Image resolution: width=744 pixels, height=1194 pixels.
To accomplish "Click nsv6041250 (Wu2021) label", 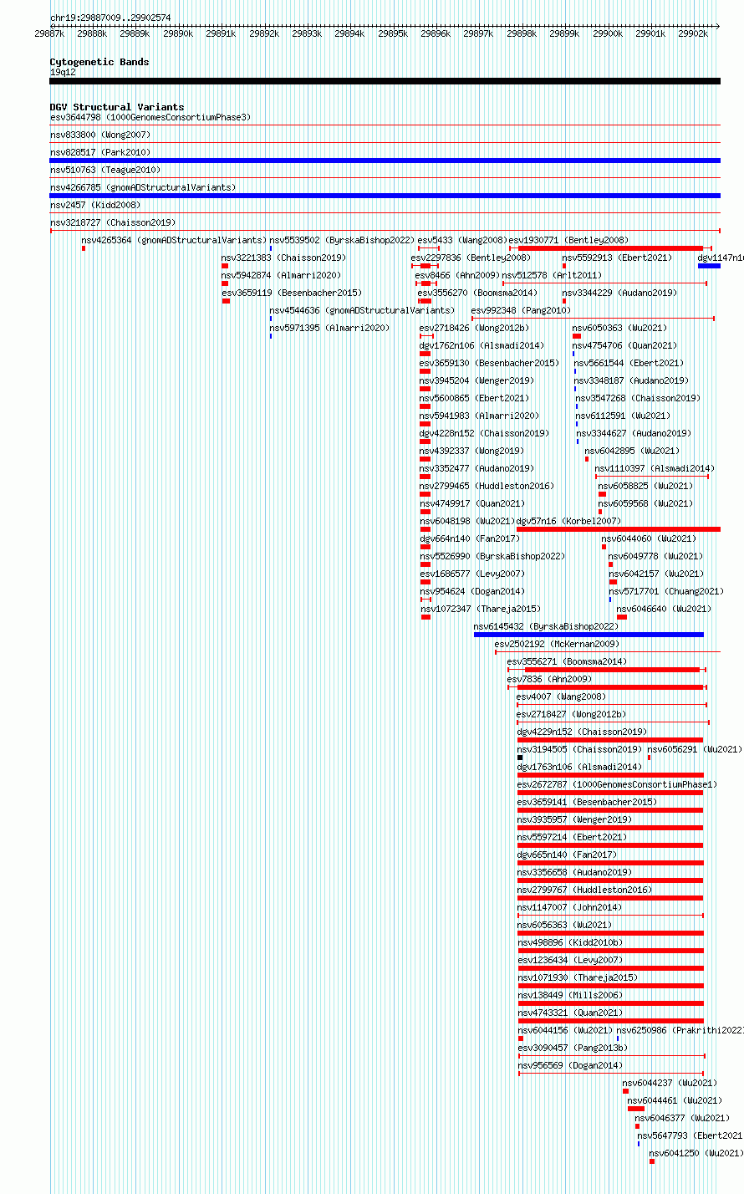I will coord(696,1153).
